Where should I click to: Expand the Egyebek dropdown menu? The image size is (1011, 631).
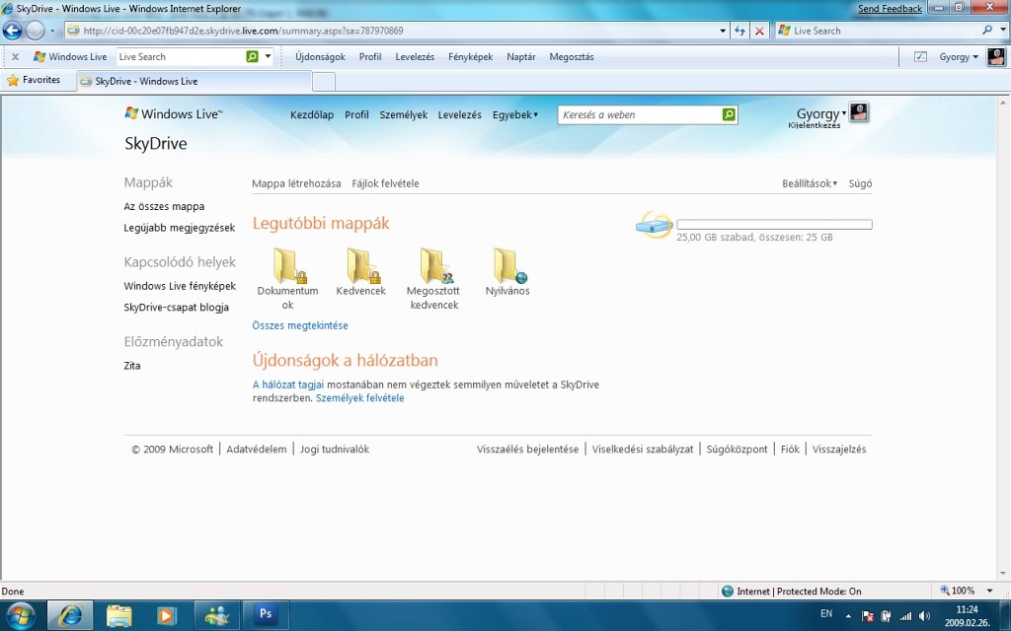click(x=514, y=114)
